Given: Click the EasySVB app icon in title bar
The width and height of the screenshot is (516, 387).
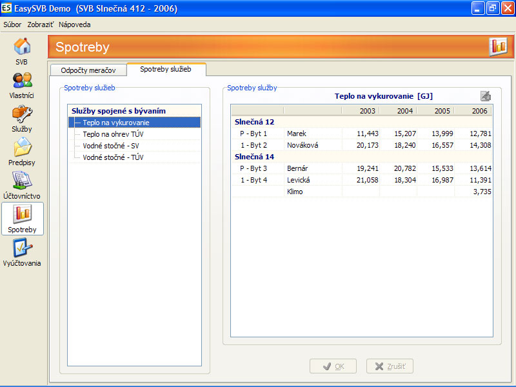Looking at the screenshot, I should (6, 8).
